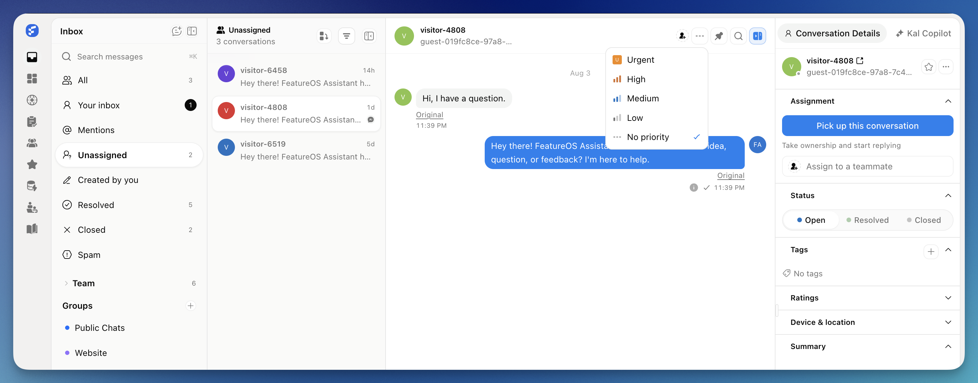The image size is (978, 383).
Task: Select the Public Chats group
Action: 129,328
